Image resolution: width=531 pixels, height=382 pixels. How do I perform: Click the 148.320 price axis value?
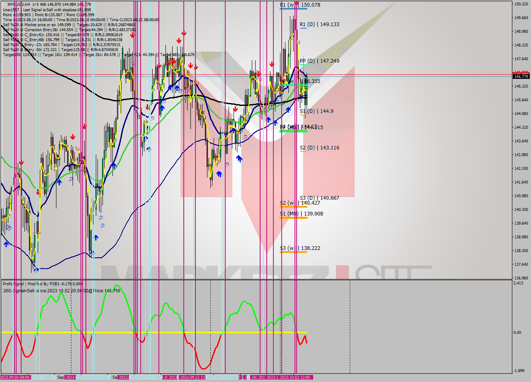point(521,45)
